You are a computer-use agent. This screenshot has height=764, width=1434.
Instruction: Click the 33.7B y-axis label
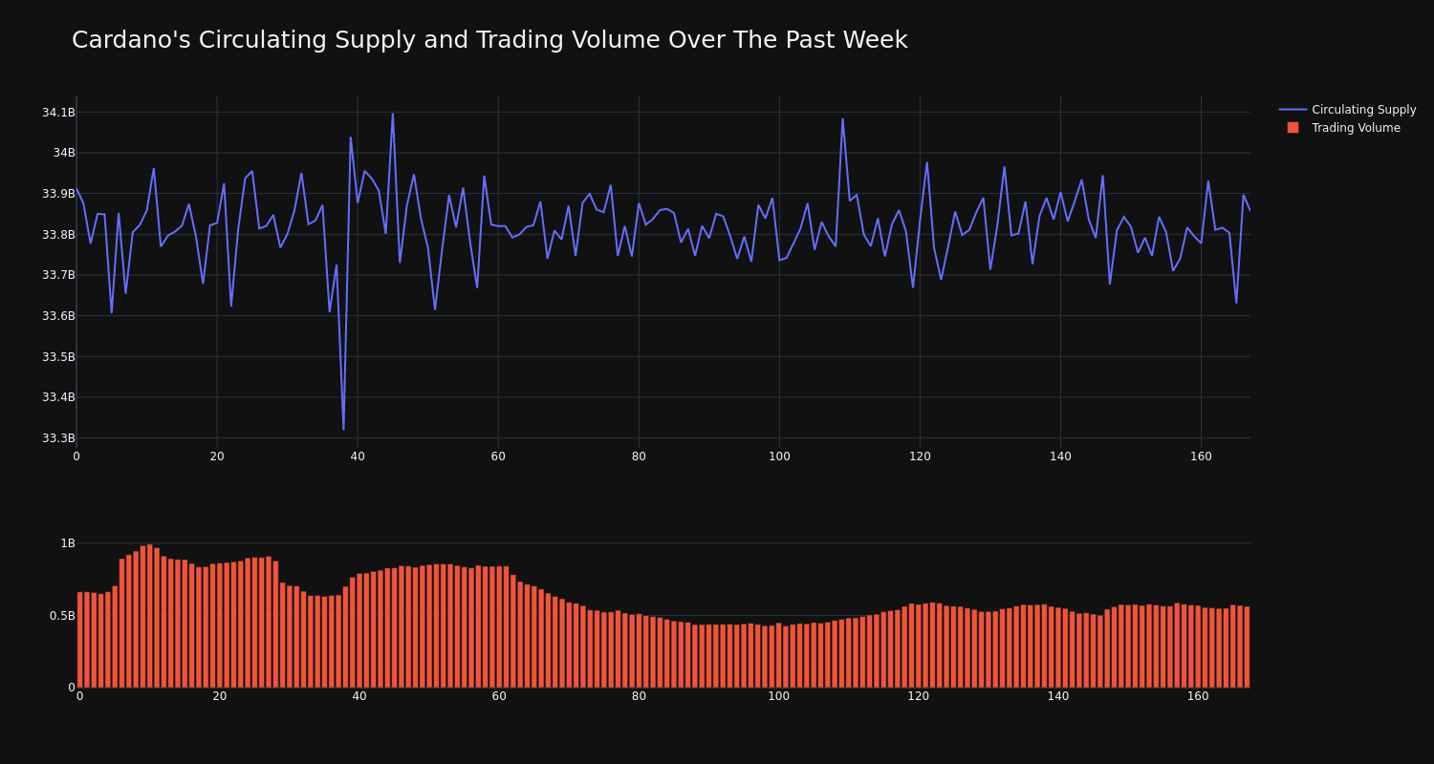[58, 275]
